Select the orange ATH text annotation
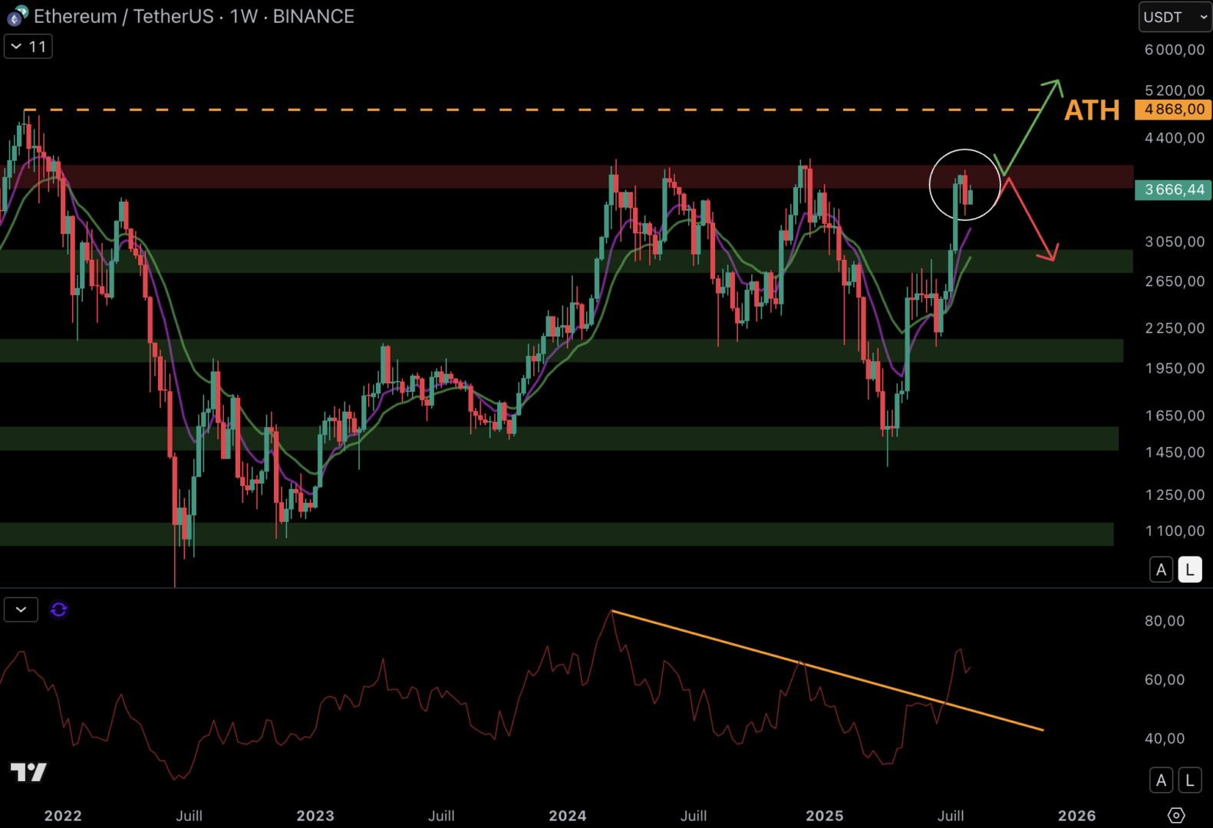This screenshot has width=1213, height=828. point(1091,110)
